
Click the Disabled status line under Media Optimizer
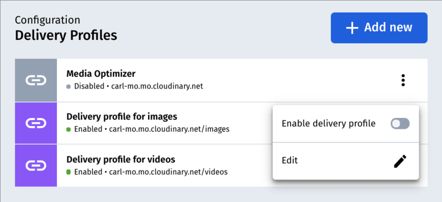[135, 86]
